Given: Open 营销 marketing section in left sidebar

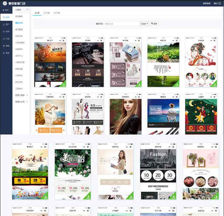Looking at the screenshot, I should pos(6,46).
